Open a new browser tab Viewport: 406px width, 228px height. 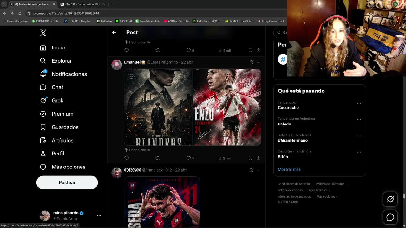click(112, 4)
